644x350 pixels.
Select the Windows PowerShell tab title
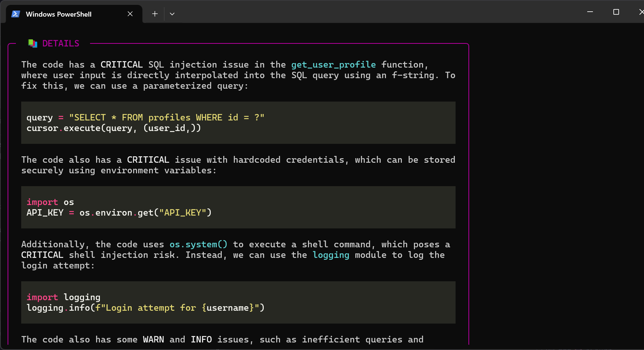(59, 14)
